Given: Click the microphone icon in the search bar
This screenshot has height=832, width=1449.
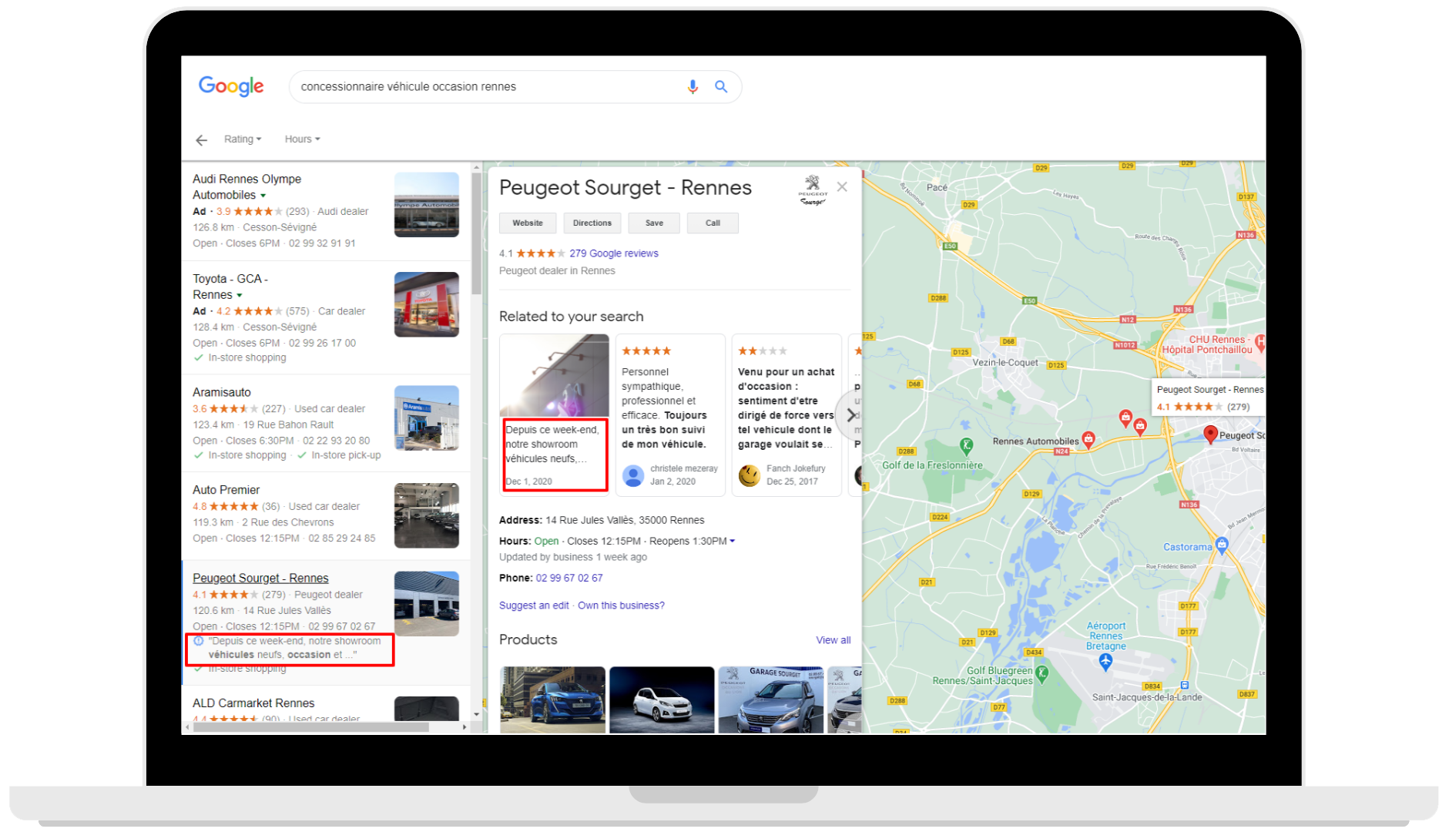Looking at the screenshot, I should click(x=692, y=86).
